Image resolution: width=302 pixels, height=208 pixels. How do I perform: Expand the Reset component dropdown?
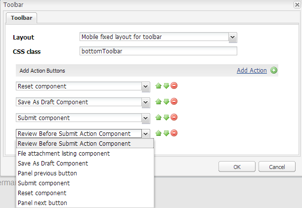click(145, 86)
